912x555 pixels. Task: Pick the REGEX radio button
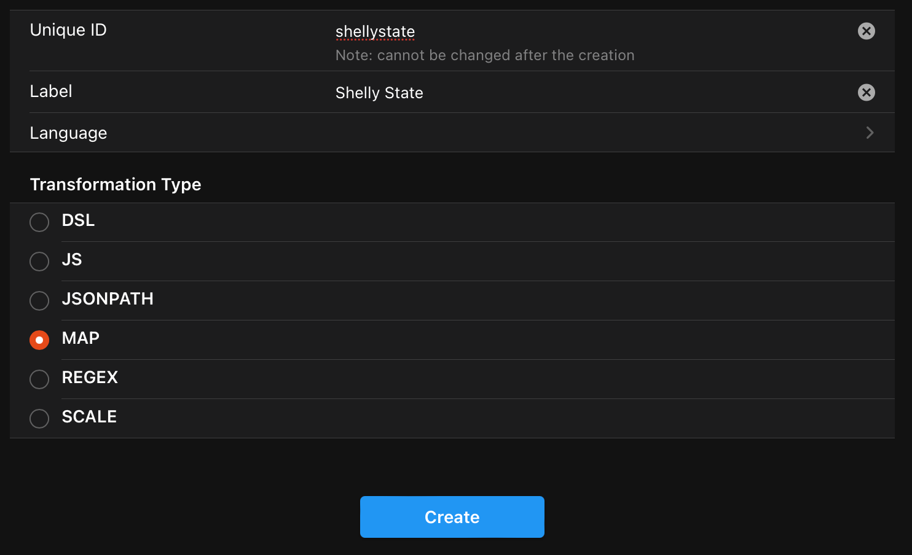pos(39,379)
